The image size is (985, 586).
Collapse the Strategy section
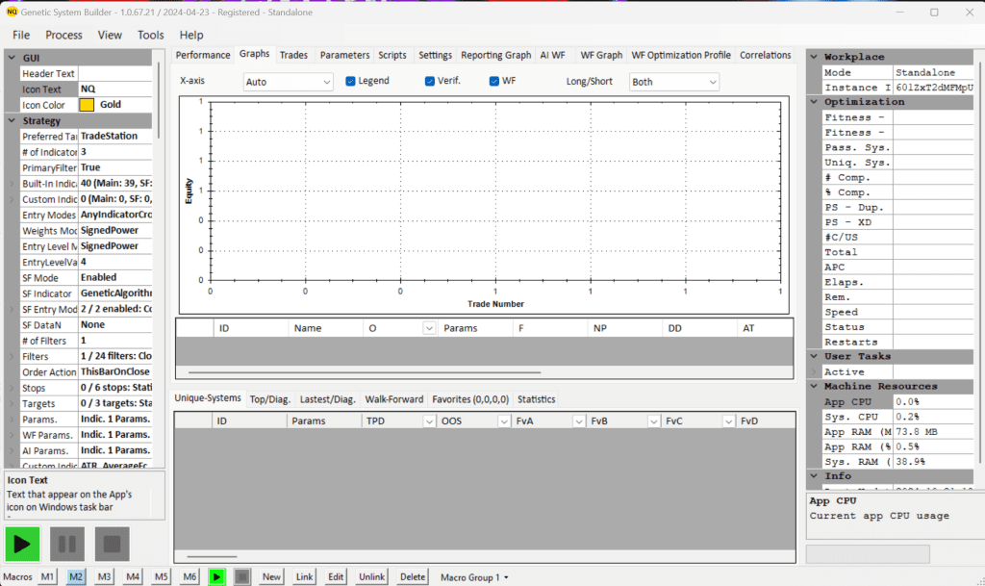(x=12, y=121)
